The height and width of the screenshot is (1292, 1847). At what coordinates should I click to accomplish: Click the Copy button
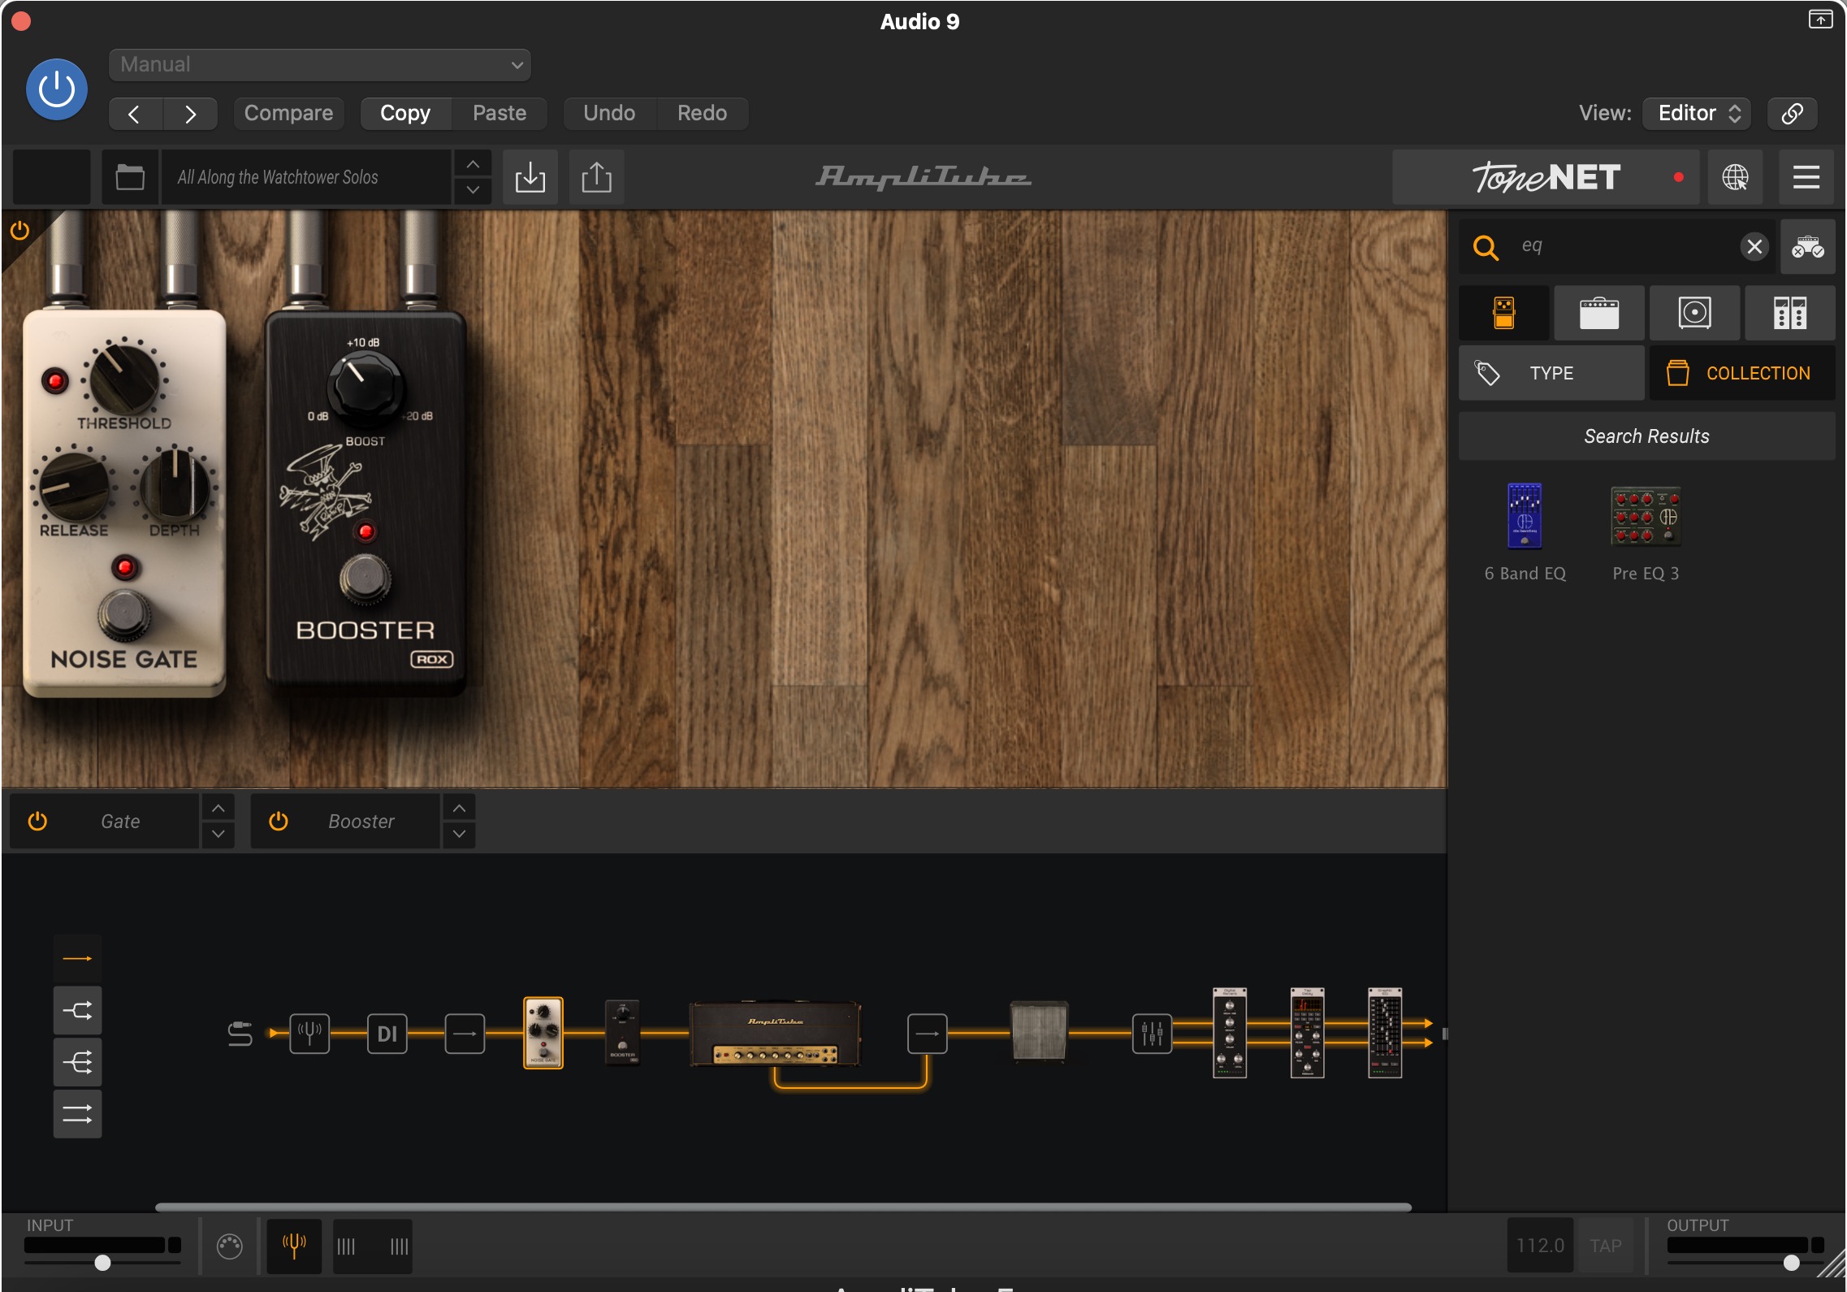(x=405, y=114)
